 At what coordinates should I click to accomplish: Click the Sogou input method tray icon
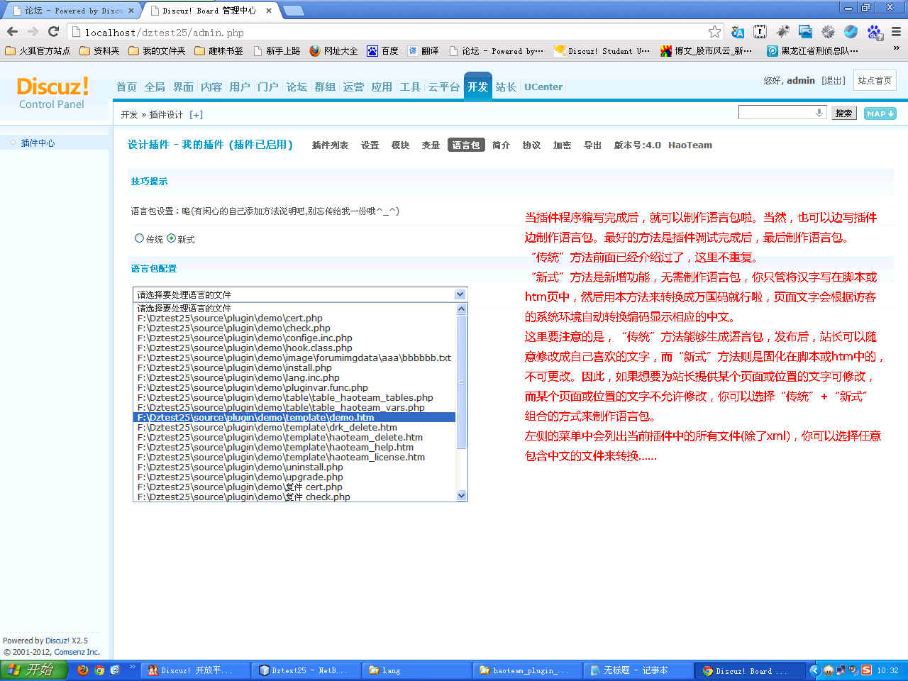pos(866,670)
